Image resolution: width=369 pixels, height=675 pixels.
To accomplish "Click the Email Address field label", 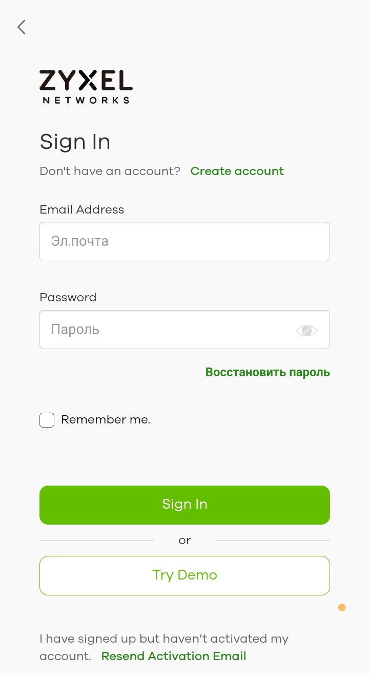I will coord(82,210).
